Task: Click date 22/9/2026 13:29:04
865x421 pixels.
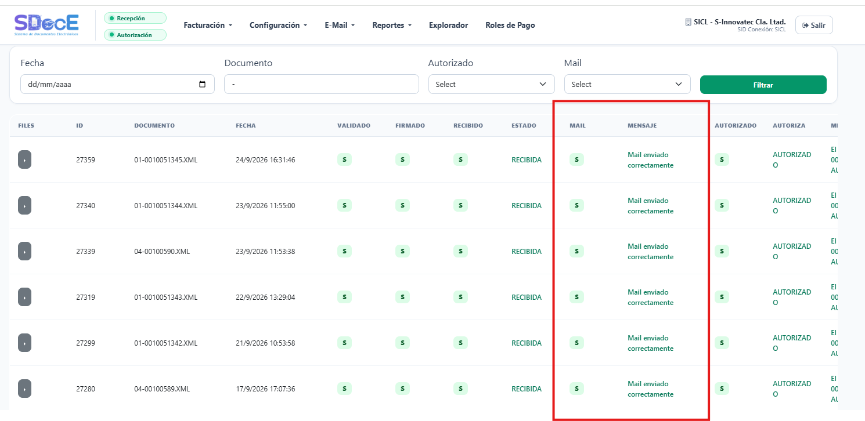Action: click(x=265, y=297)
